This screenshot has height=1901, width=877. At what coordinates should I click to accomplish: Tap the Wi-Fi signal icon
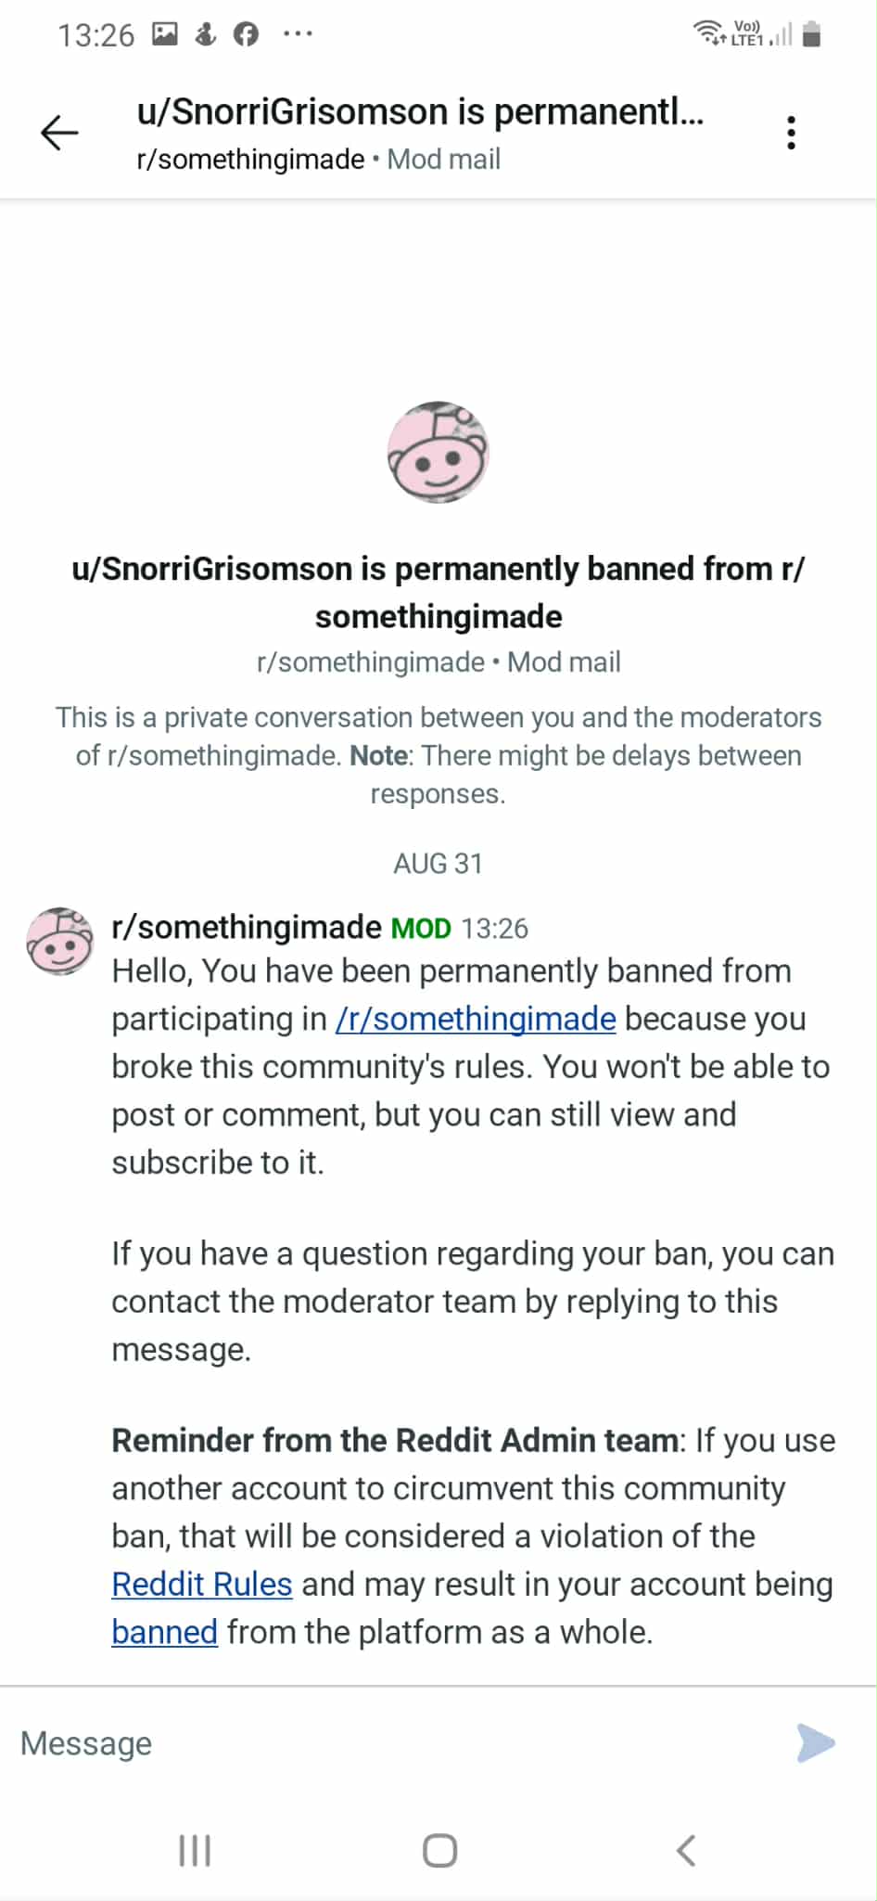(709, 32)
